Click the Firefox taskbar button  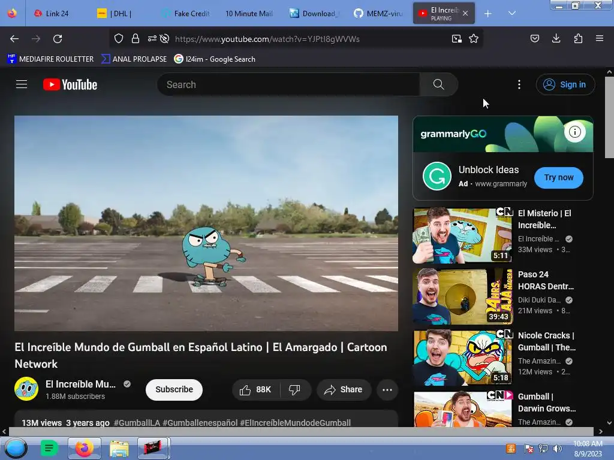[x=84, y=448]
